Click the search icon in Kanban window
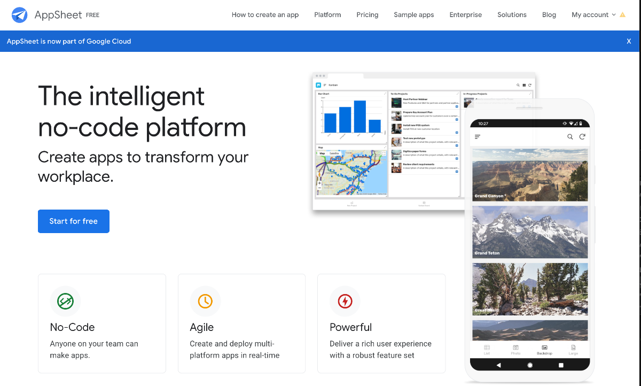Screen dimensions: 641x386 pyautogui.click(x=518, y=85)
